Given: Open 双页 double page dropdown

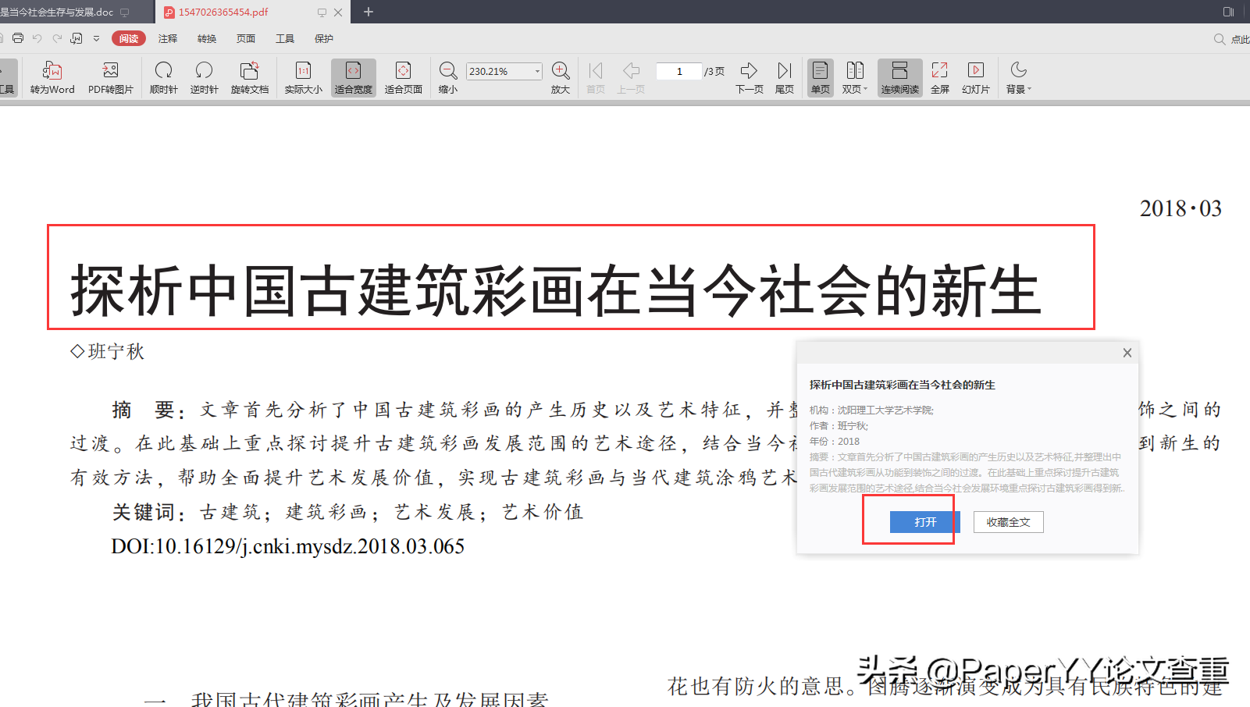Looking at the screenshot, I should coord(855,78).
